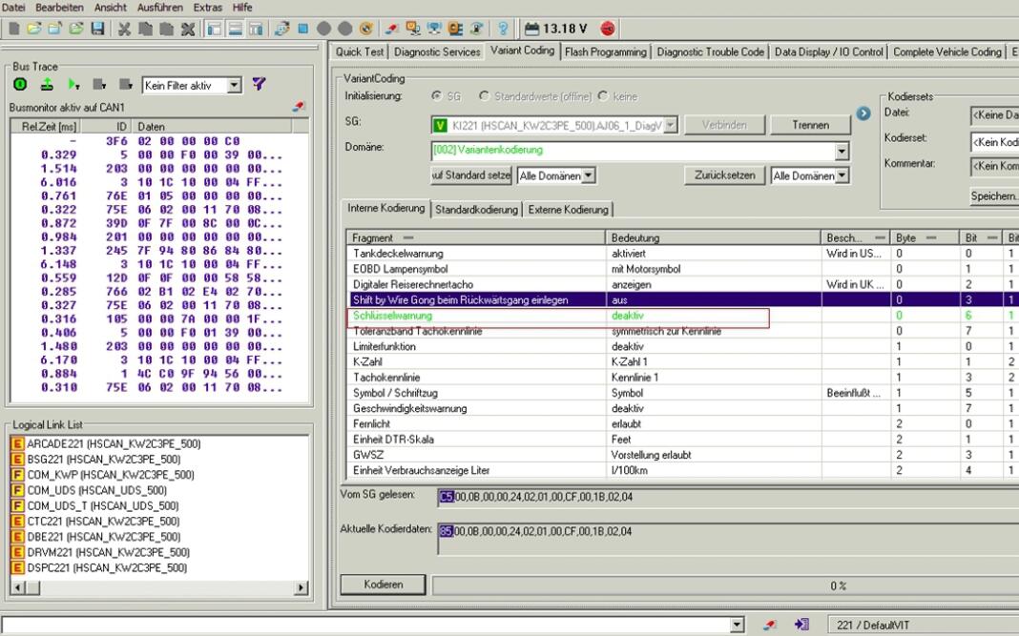Click the eraser icon in bottom status bar
1019x636 pixels.
point(771,625)
